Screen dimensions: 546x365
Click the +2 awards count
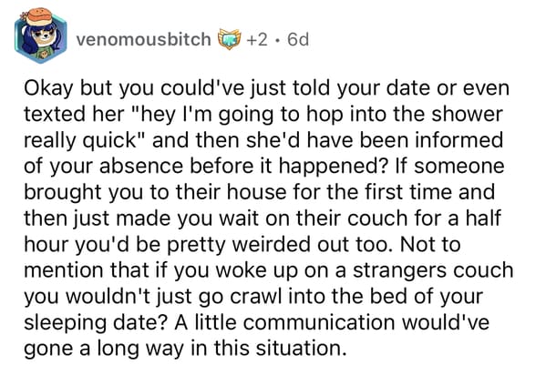click(257, 39)
